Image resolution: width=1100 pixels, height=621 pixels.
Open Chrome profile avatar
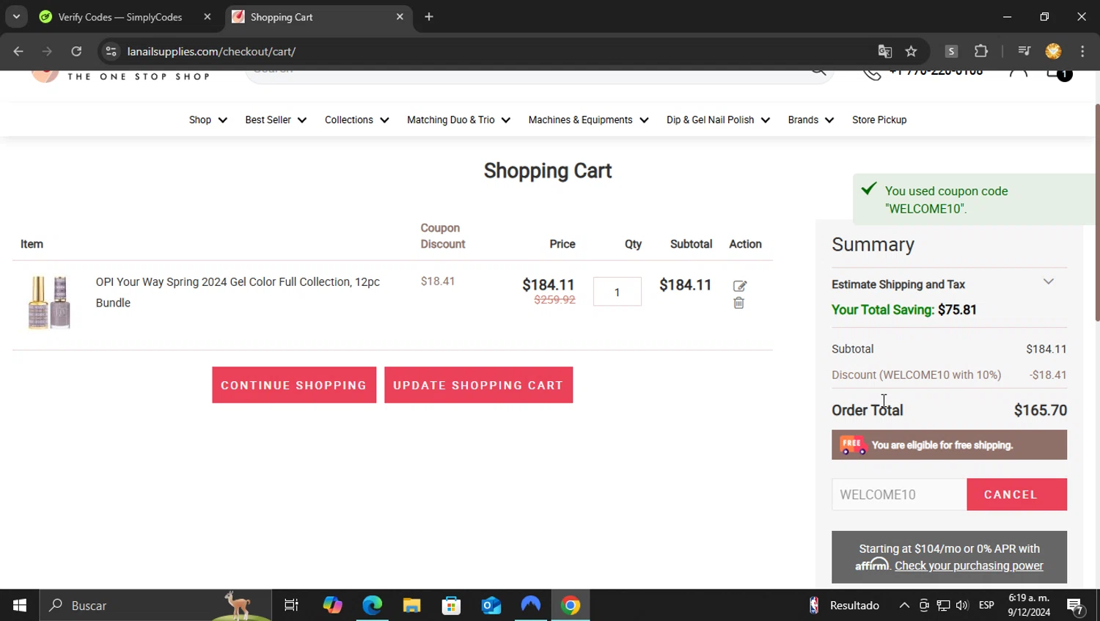1053,51
